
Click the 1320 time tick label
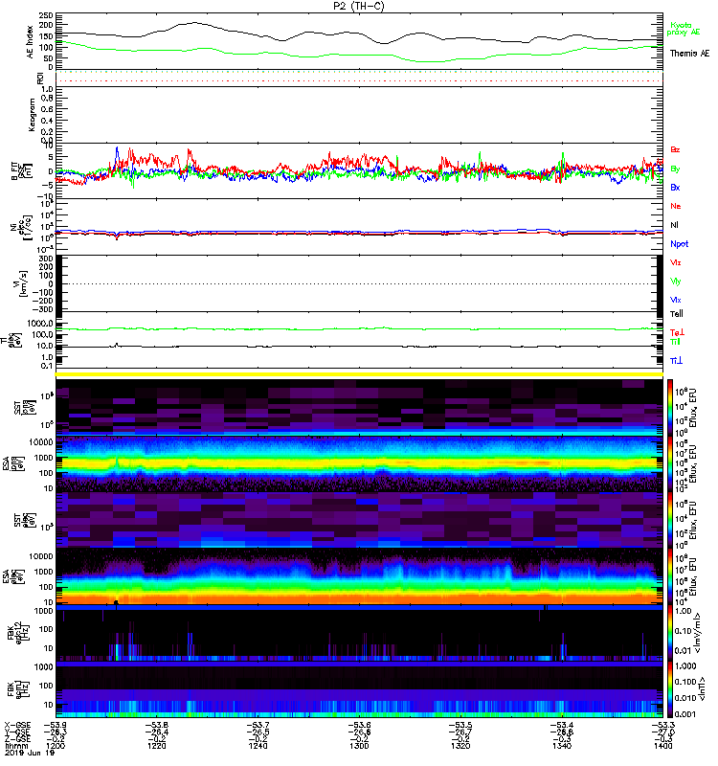[x=460, y=746]
